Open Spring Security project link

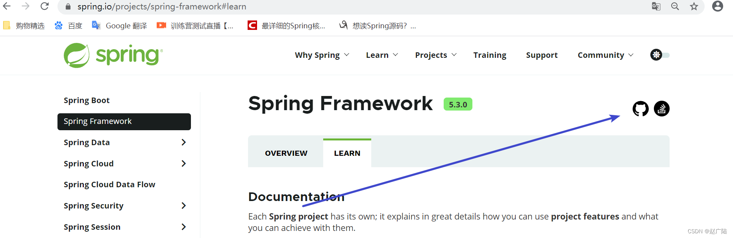pyautogui.click(x=94, y=206)
